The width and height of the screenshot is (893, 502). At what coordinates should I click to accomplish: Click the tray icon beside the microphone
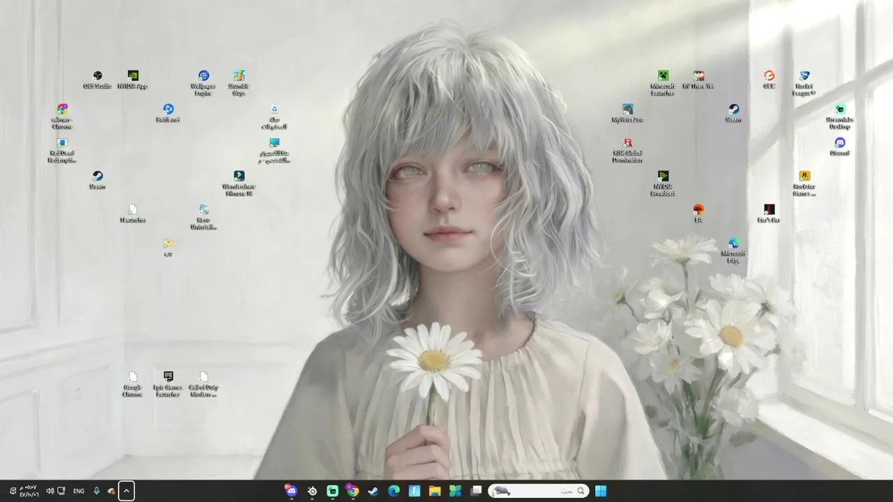pyautogui.click(x=111, y=491)
